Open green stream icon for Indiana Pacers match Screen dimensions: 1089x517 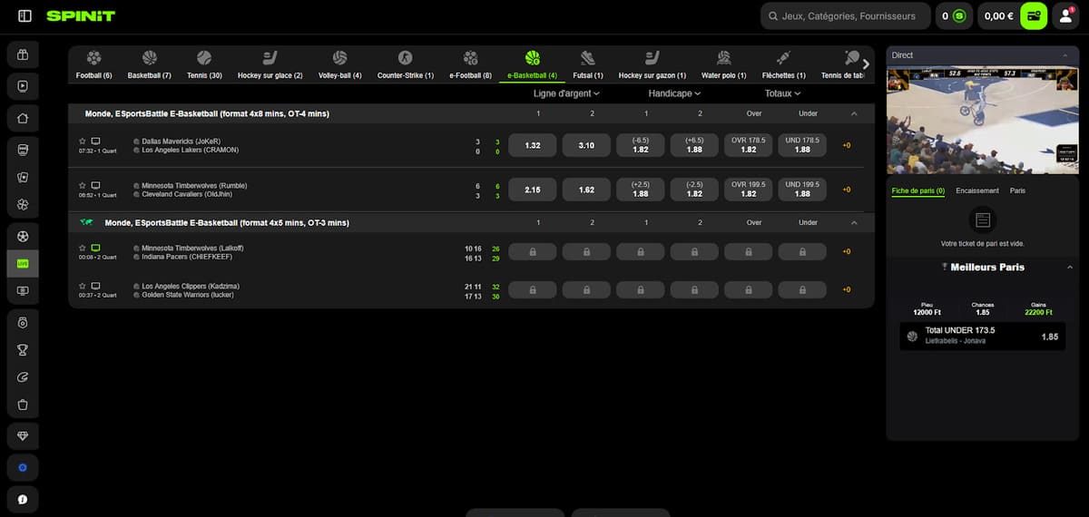tap(95, 248)
